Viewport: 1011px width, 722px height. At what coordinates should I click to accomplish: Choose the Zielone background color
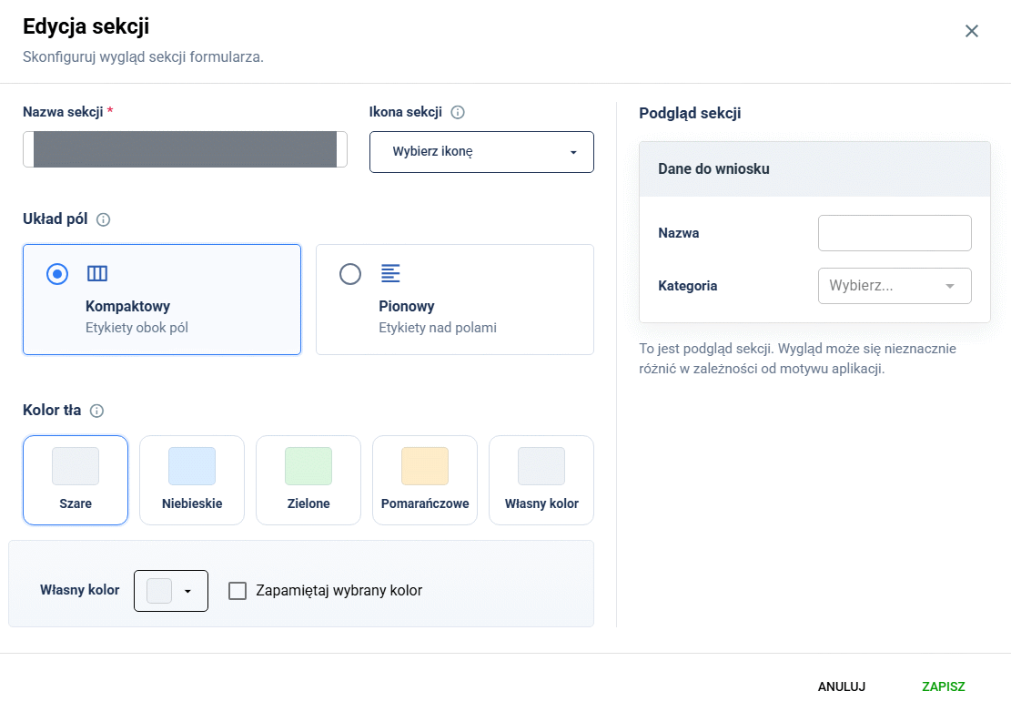[x=308, y=480]
